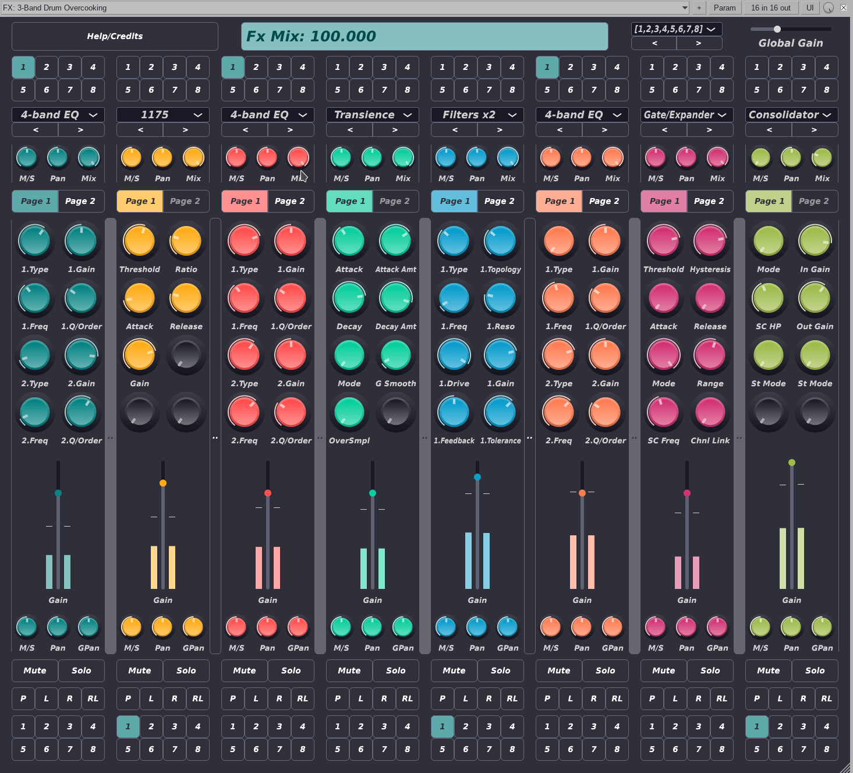
Task: Click the 1.Drive knob in Filters x2
Action: (454, 355)
